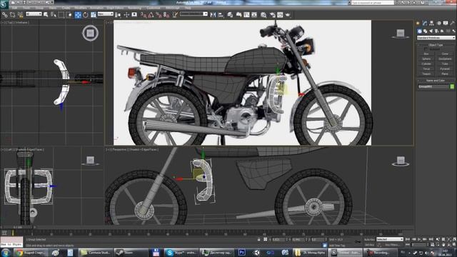Image resolution: width=457 pixels, height=257 pixels.
Task: Click the Box primitive button
Action: click(x=426, y=54)
